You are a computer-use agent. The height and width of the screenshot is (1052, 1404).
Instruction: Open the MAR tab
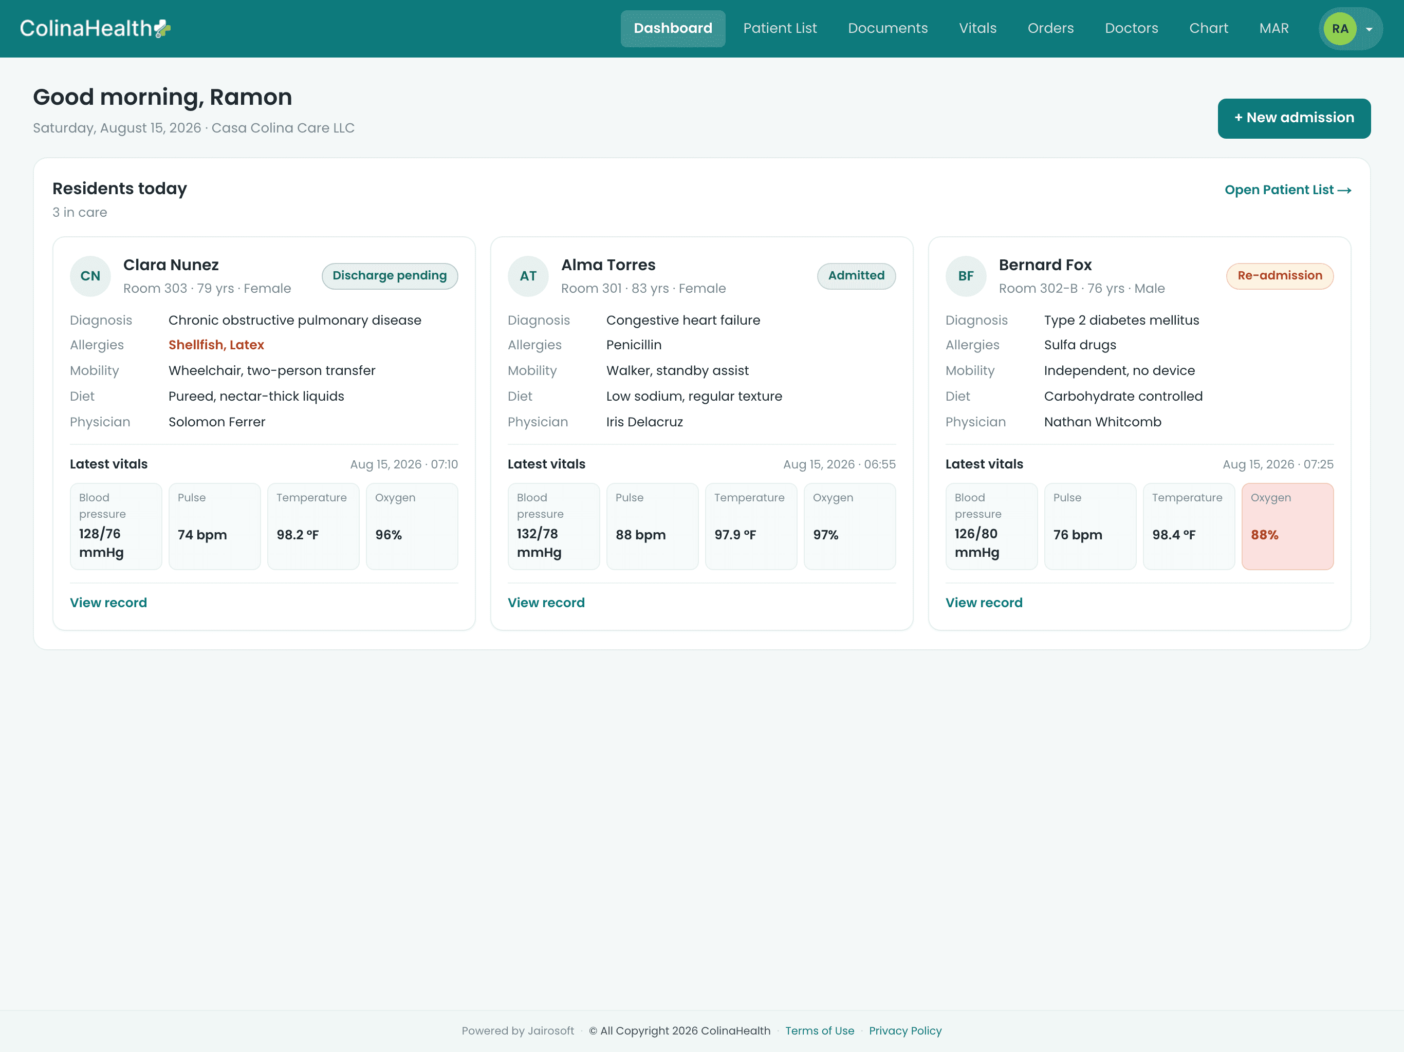1274,29
